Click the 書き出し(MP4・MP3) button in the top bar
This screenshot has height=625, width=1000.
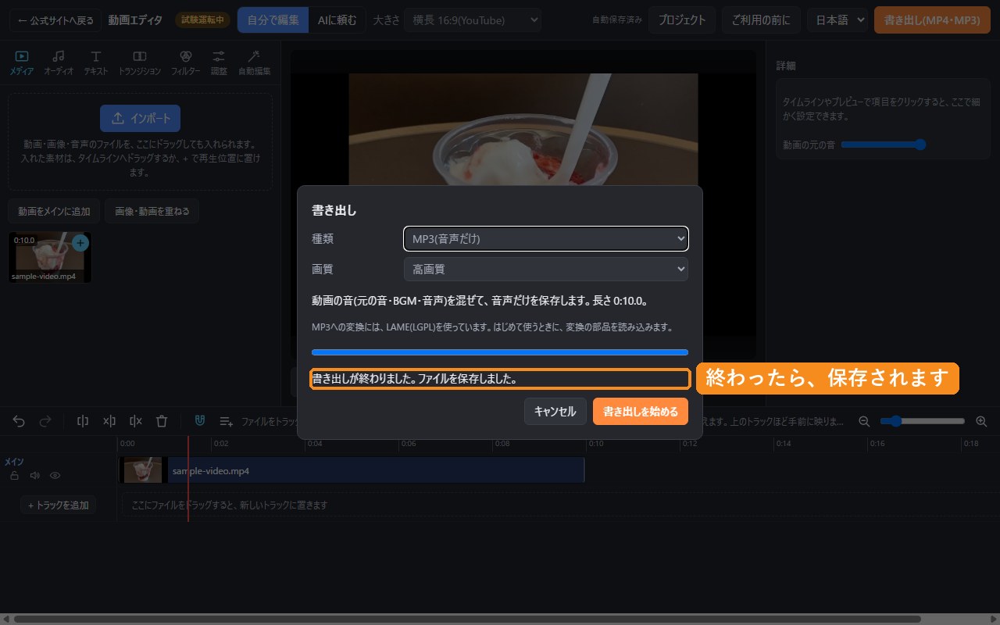(932, 20)
